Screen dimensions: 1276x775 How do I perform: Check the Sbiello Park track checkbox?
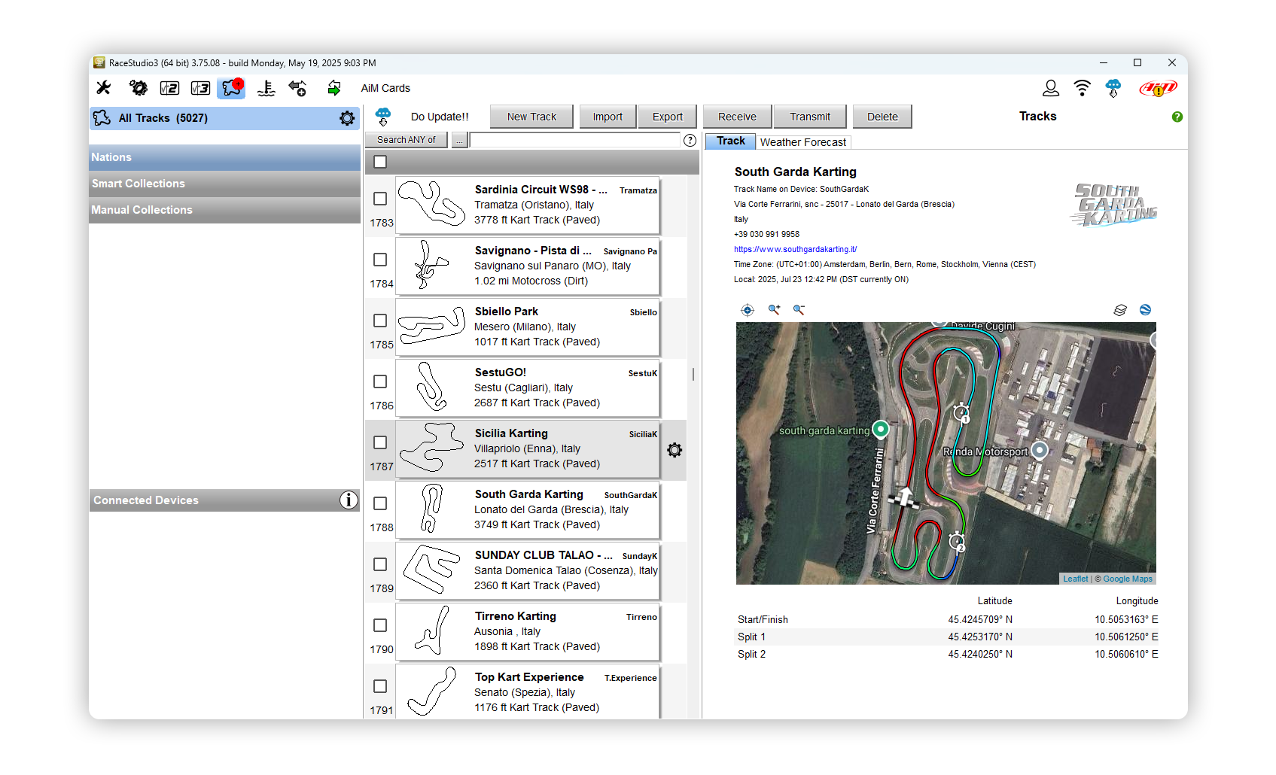click(380, 321)
